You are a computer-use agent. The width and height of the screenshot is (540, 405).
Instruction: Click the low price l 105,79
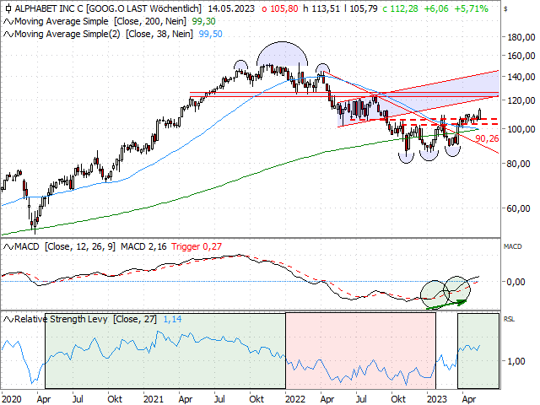click(361, 8)
